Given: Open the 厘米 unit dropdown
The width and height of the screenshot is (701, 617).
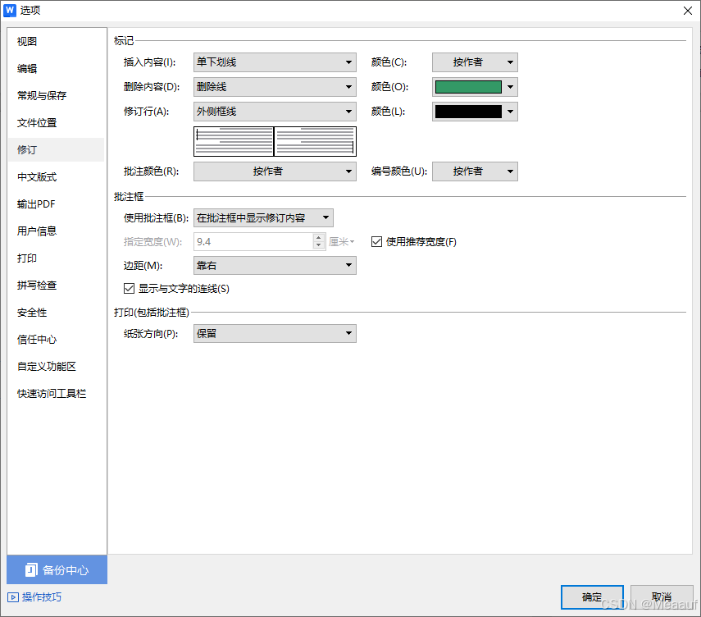Looking at the screenshot, I should [x=342, y=241].
